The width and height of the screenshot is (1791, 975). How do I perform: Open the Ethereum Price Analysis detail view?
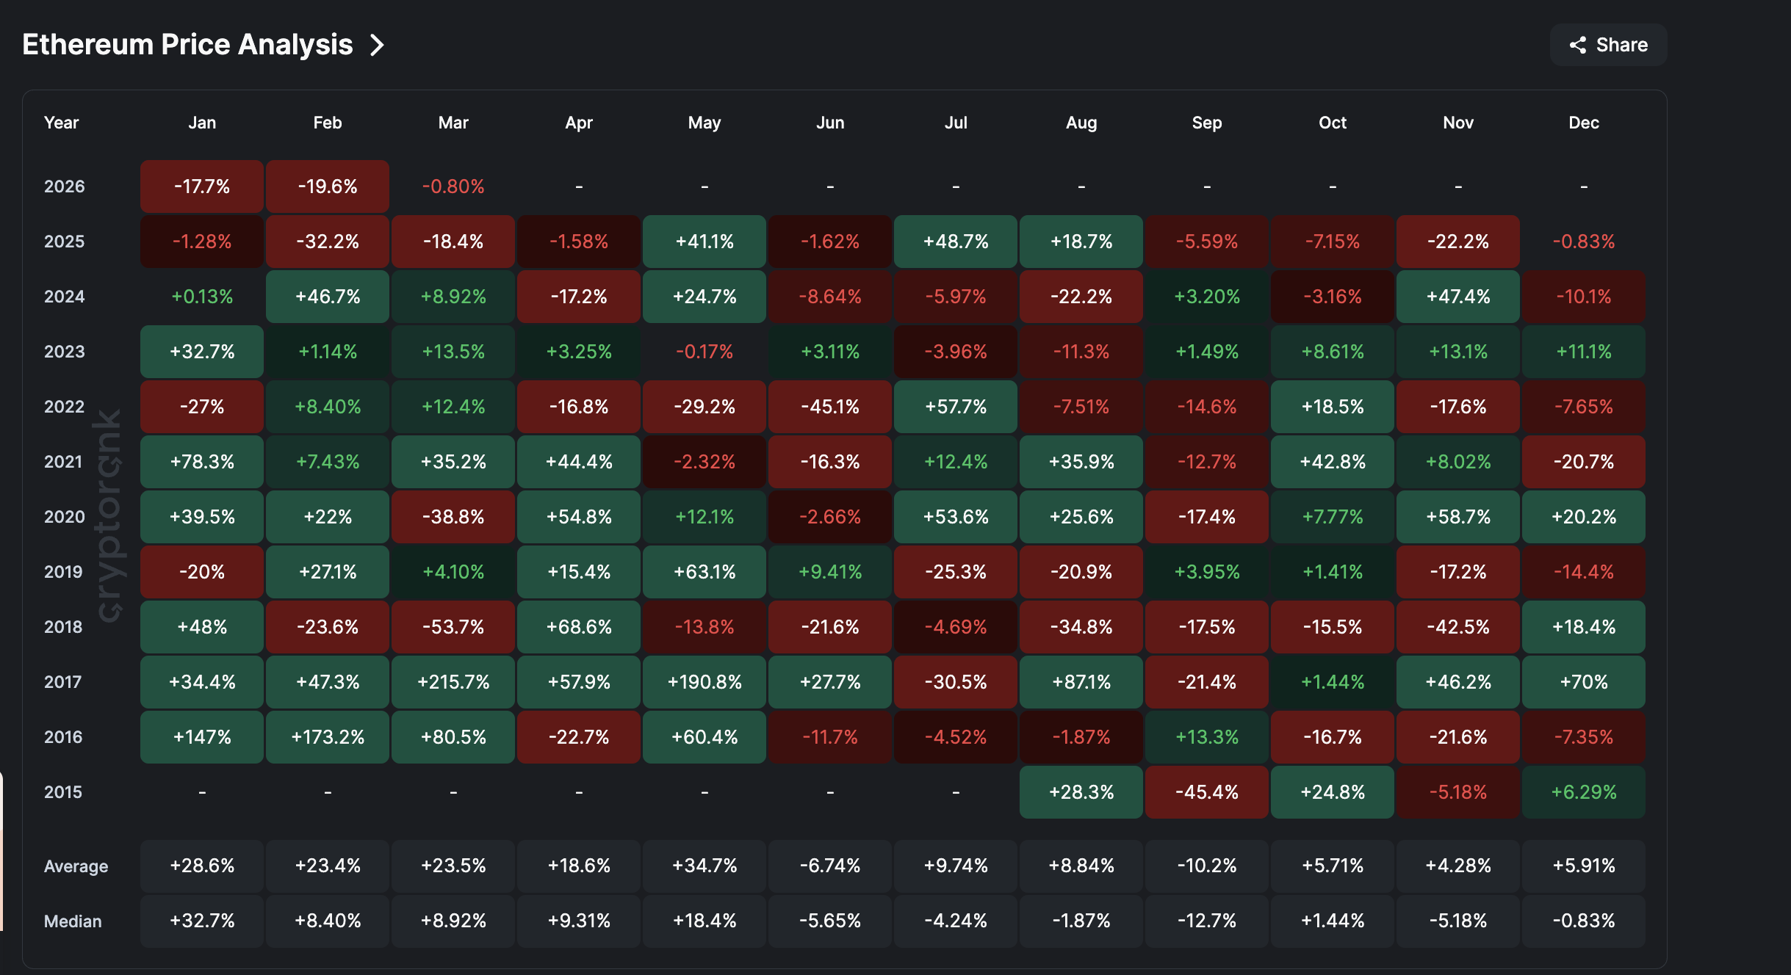click(188, 45)
